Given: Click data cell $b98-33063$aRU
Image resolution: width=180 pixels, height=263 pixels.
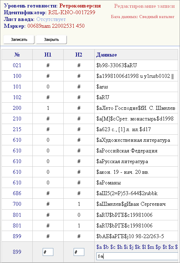Looking at the screenshot, I should point(136,65).
